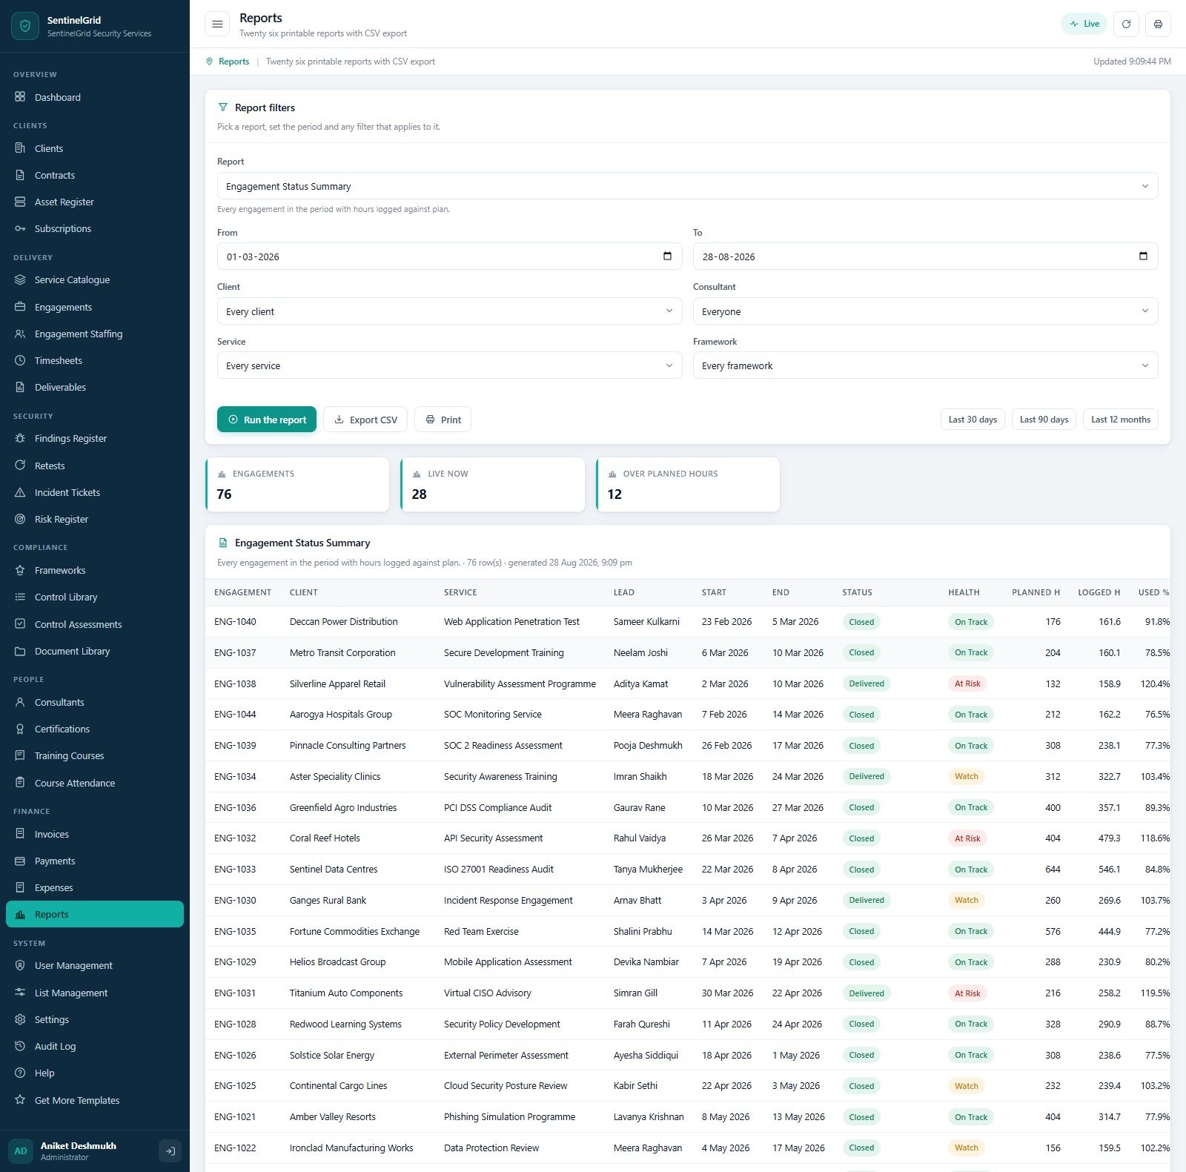Click the Service Catalogue layers icon
This screenshot has width=1186, height=1172.
[x=20, y=279]
